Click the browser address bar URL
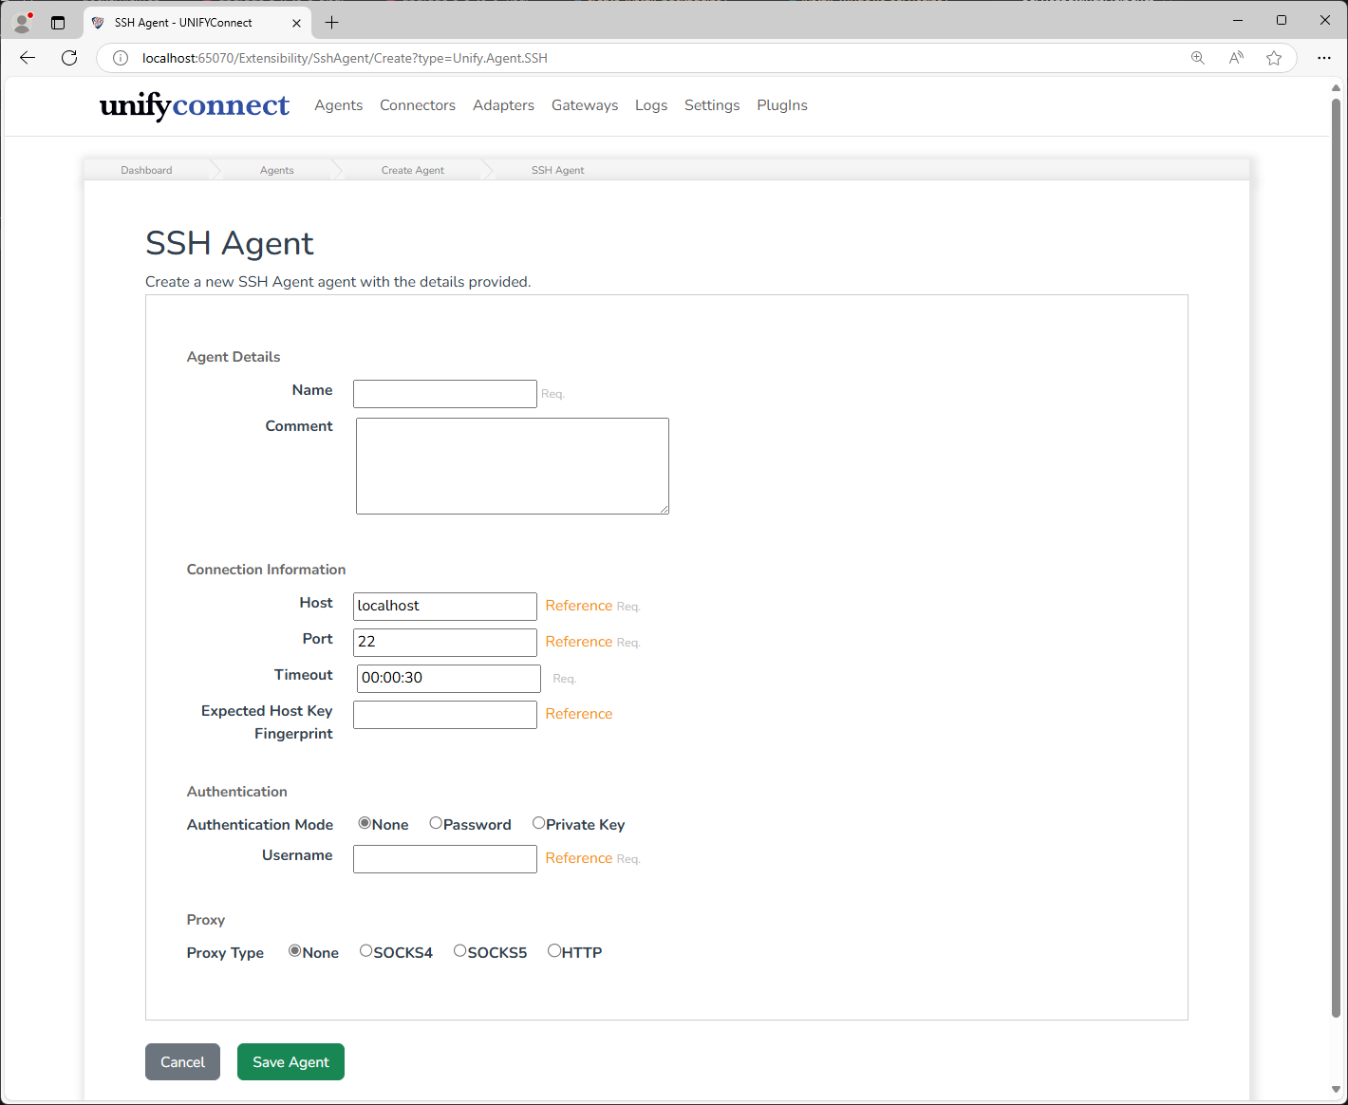The width and height of the screenshot is (1348, 1105). point(345,58)
